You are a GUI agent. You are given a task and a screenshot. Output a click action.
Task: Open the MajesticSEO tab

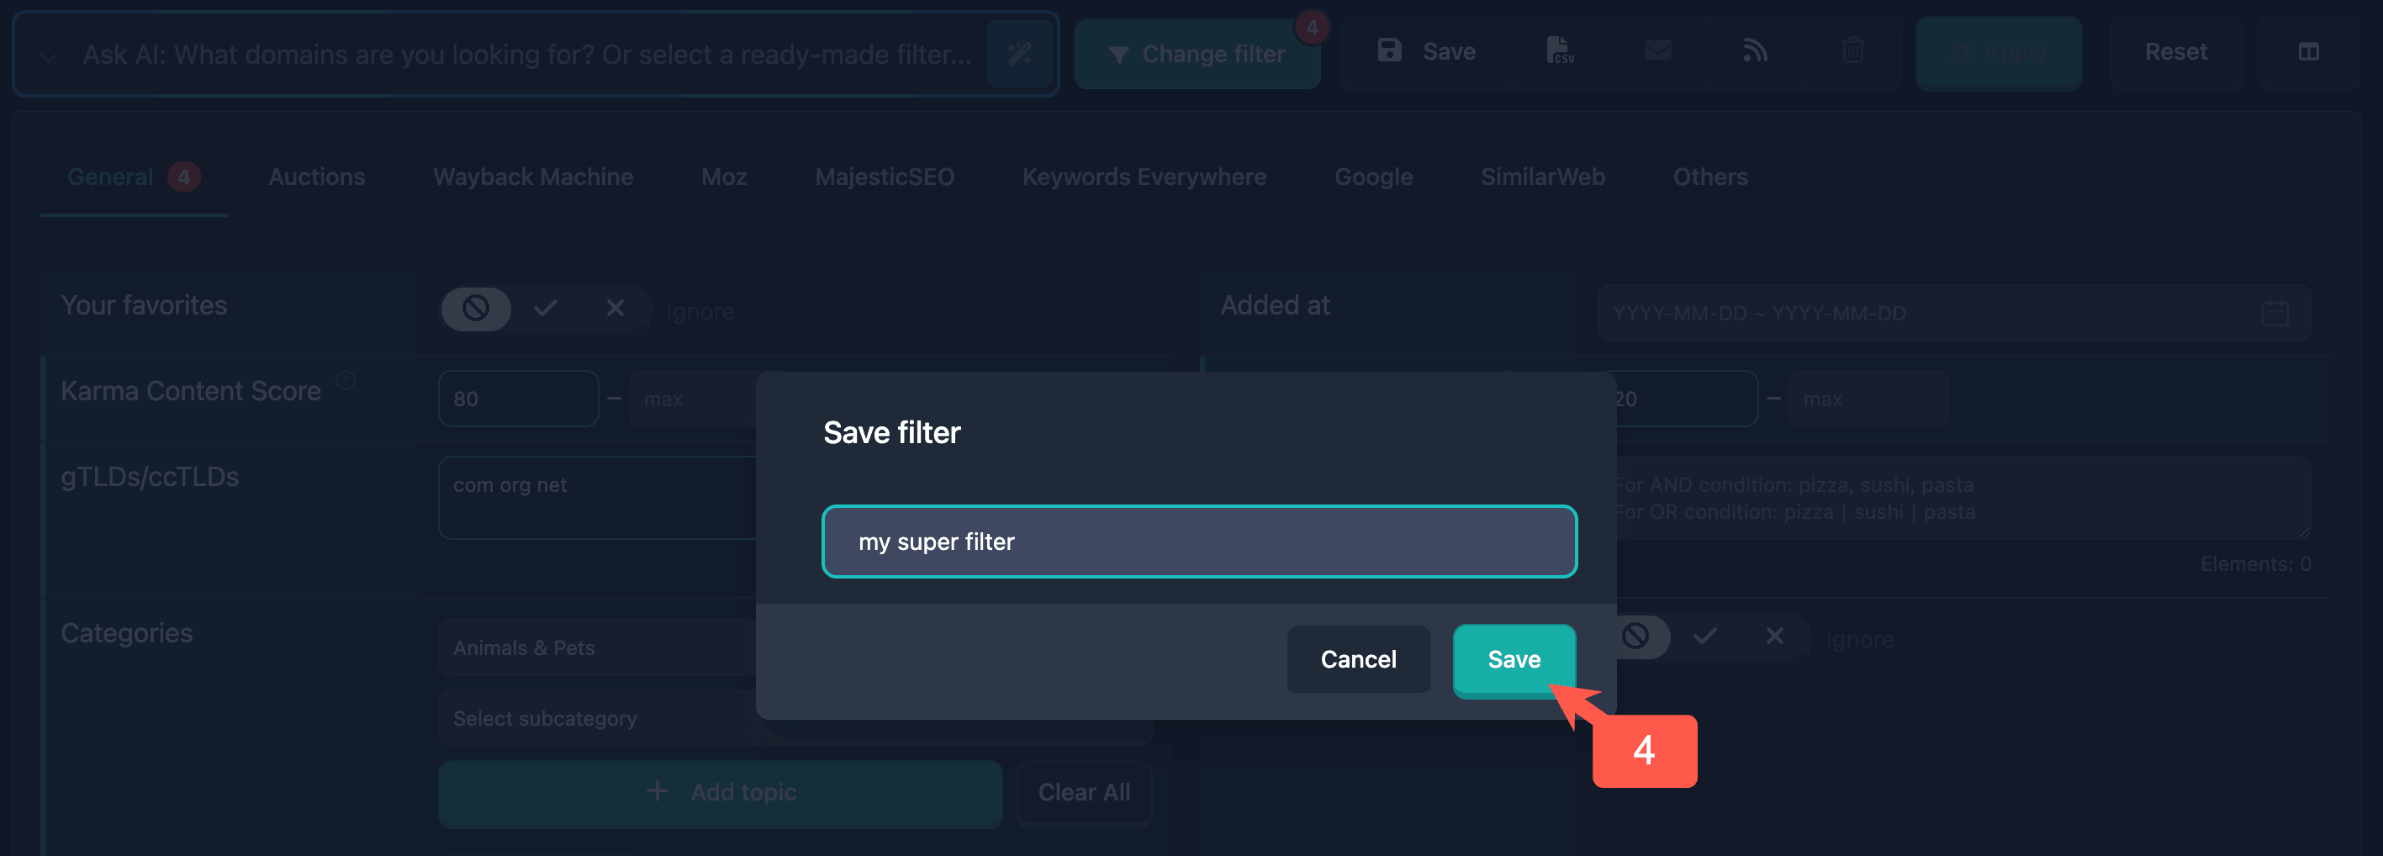[884, 177]
